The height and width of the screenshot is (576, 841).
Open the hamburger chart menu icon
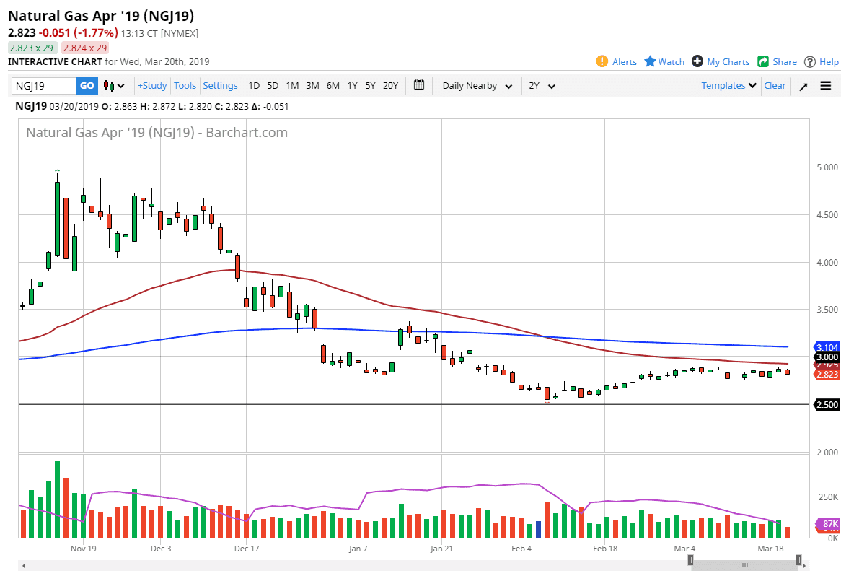(825, 85)
